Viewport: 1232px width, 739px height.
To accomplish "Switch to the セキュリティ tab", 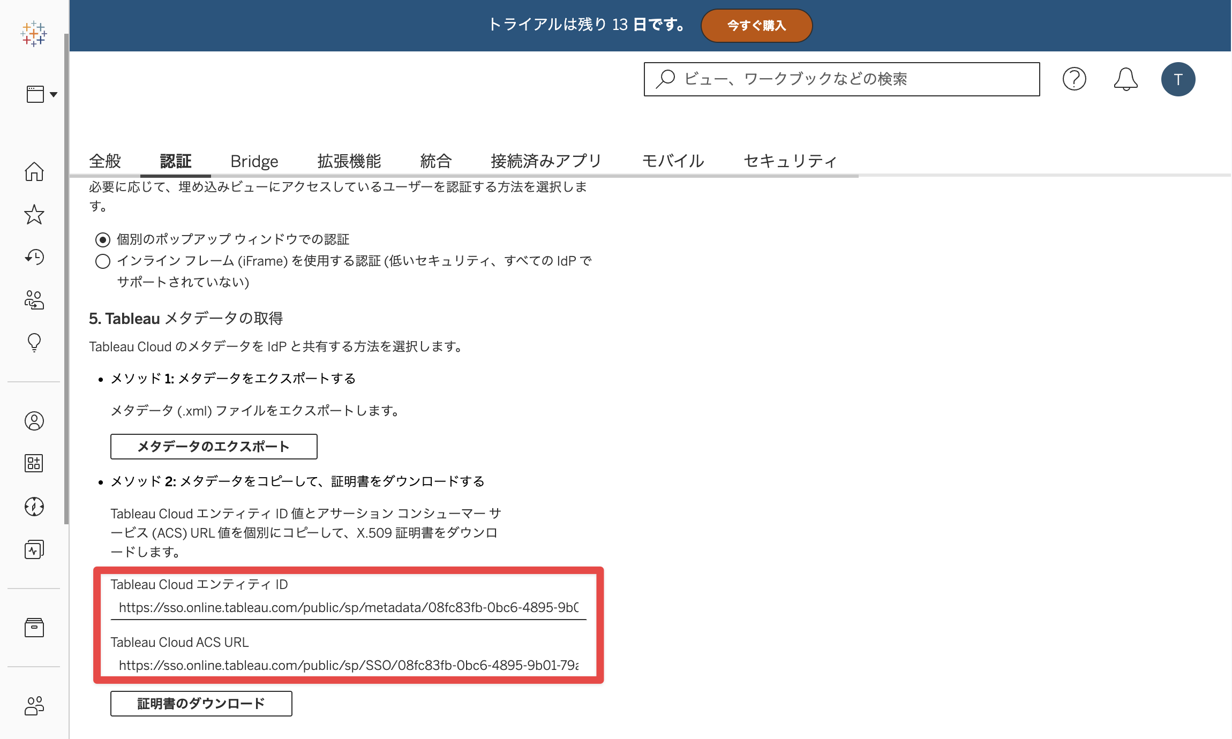I will coord(790,161).
